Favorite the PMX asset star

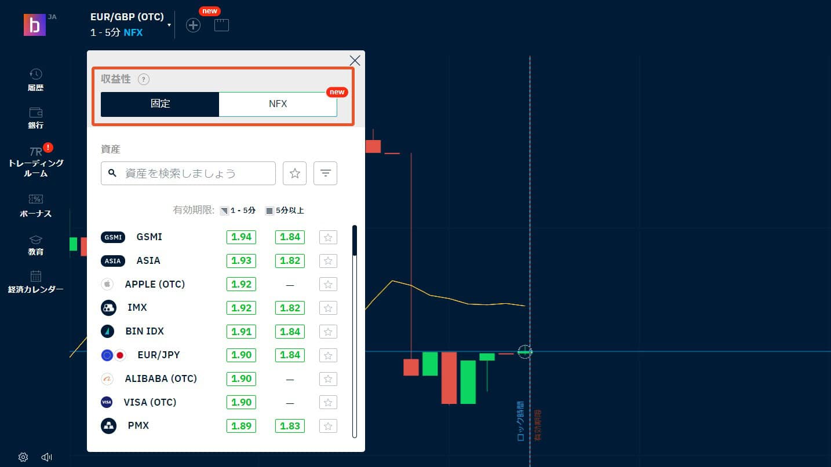pos(328,426)
